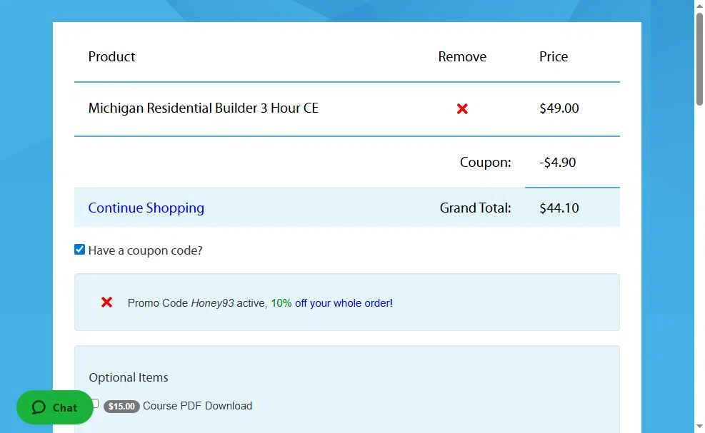705x433 pixels.
Task: Uncheck the Have a coupon code box
Action: (x=79, y=249)
